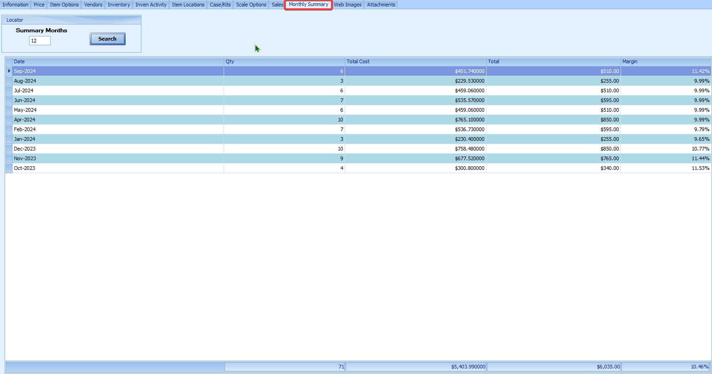
Task: Open the Item Options tab
Action: 64,5
